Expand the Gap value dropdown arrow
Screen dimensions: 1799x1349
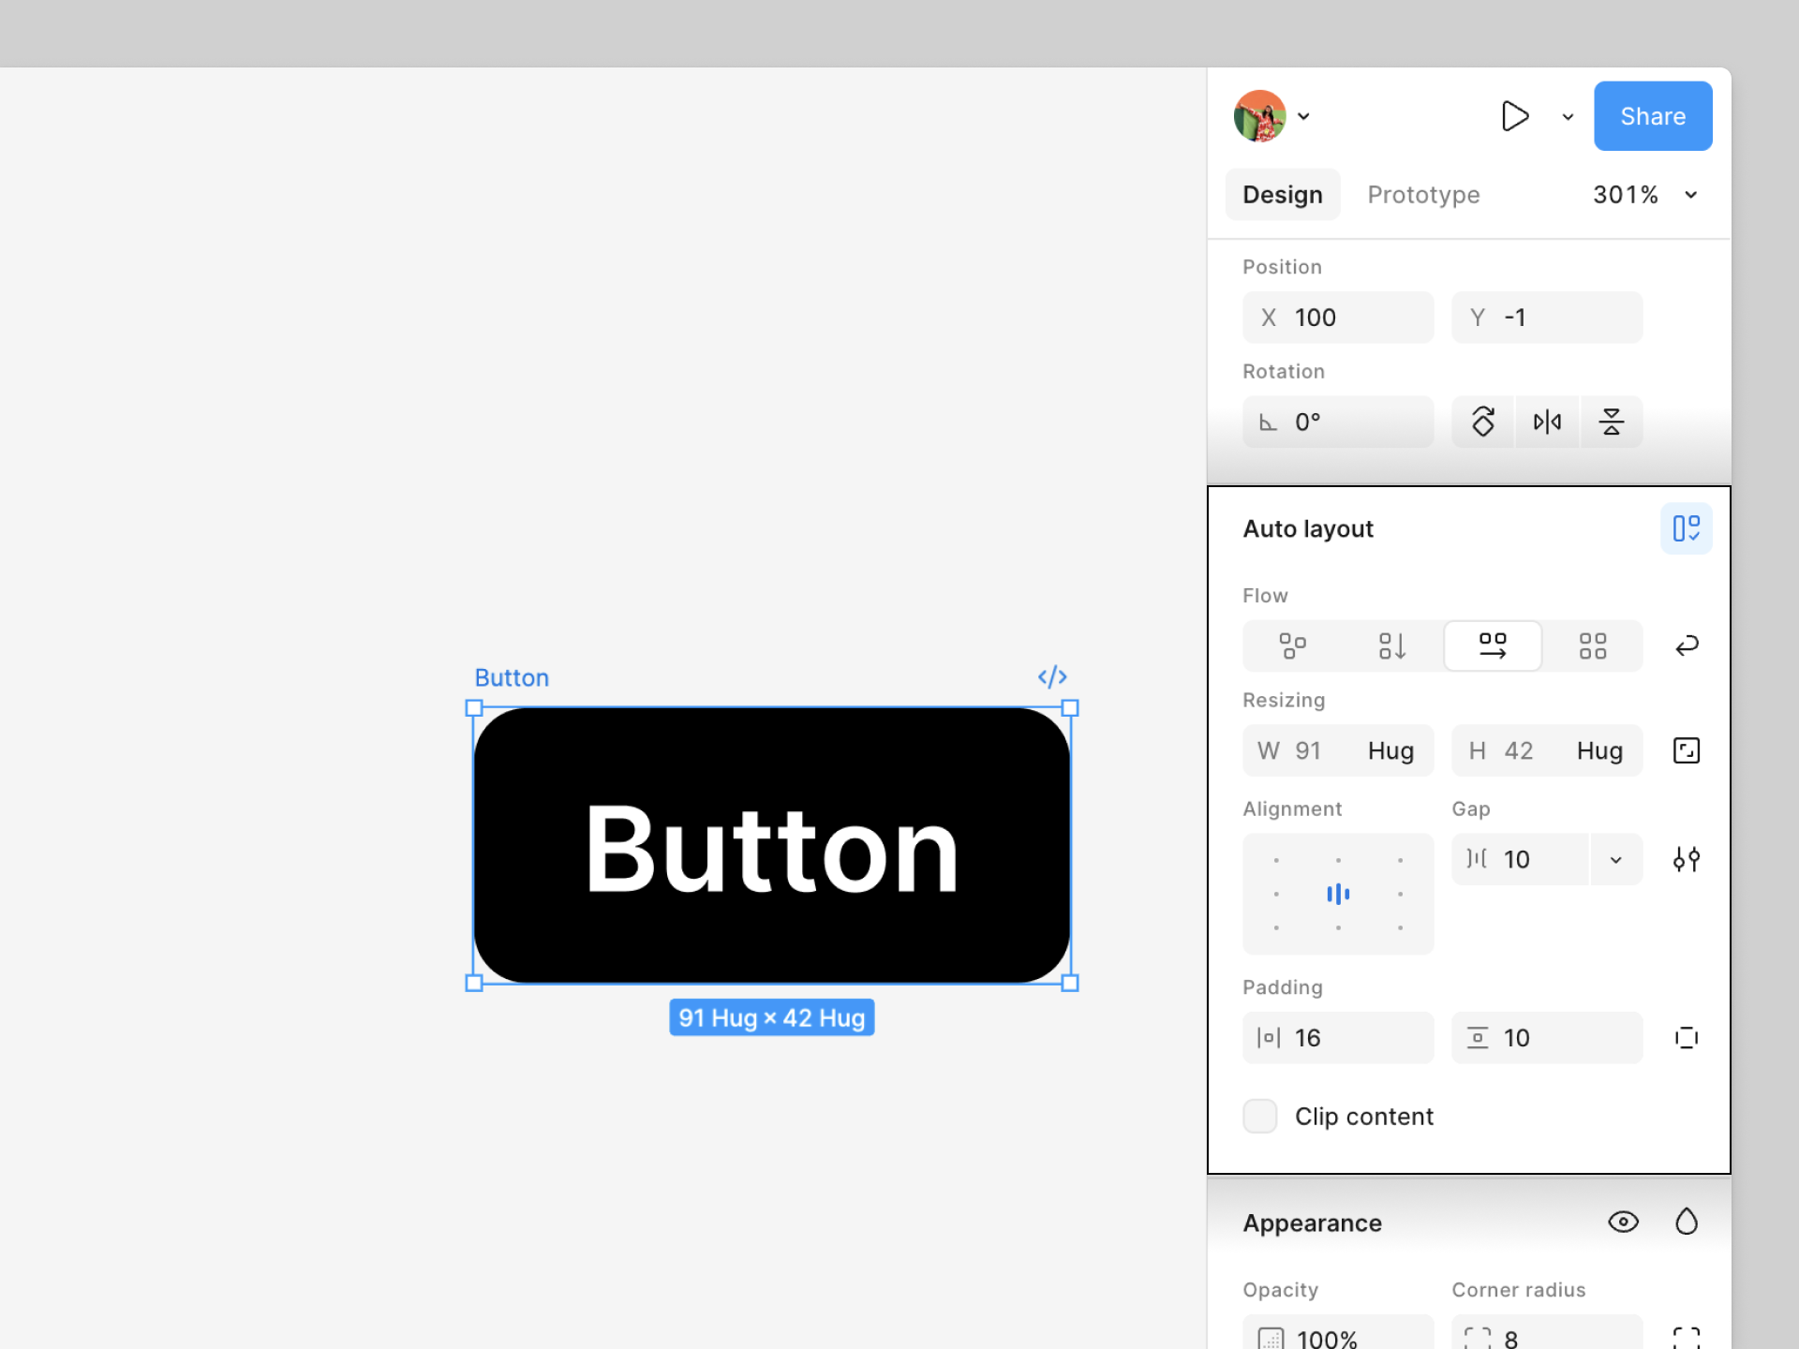pos(1615,859)
